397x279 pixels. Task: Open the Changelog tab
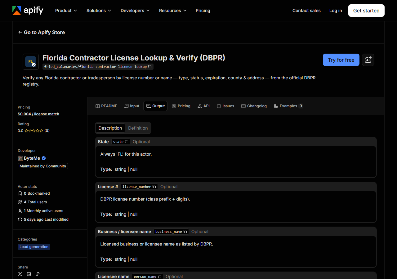254,106
